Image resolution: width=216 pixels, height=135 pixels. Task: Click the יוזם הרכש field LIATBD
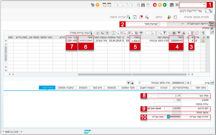coord(173,108)
